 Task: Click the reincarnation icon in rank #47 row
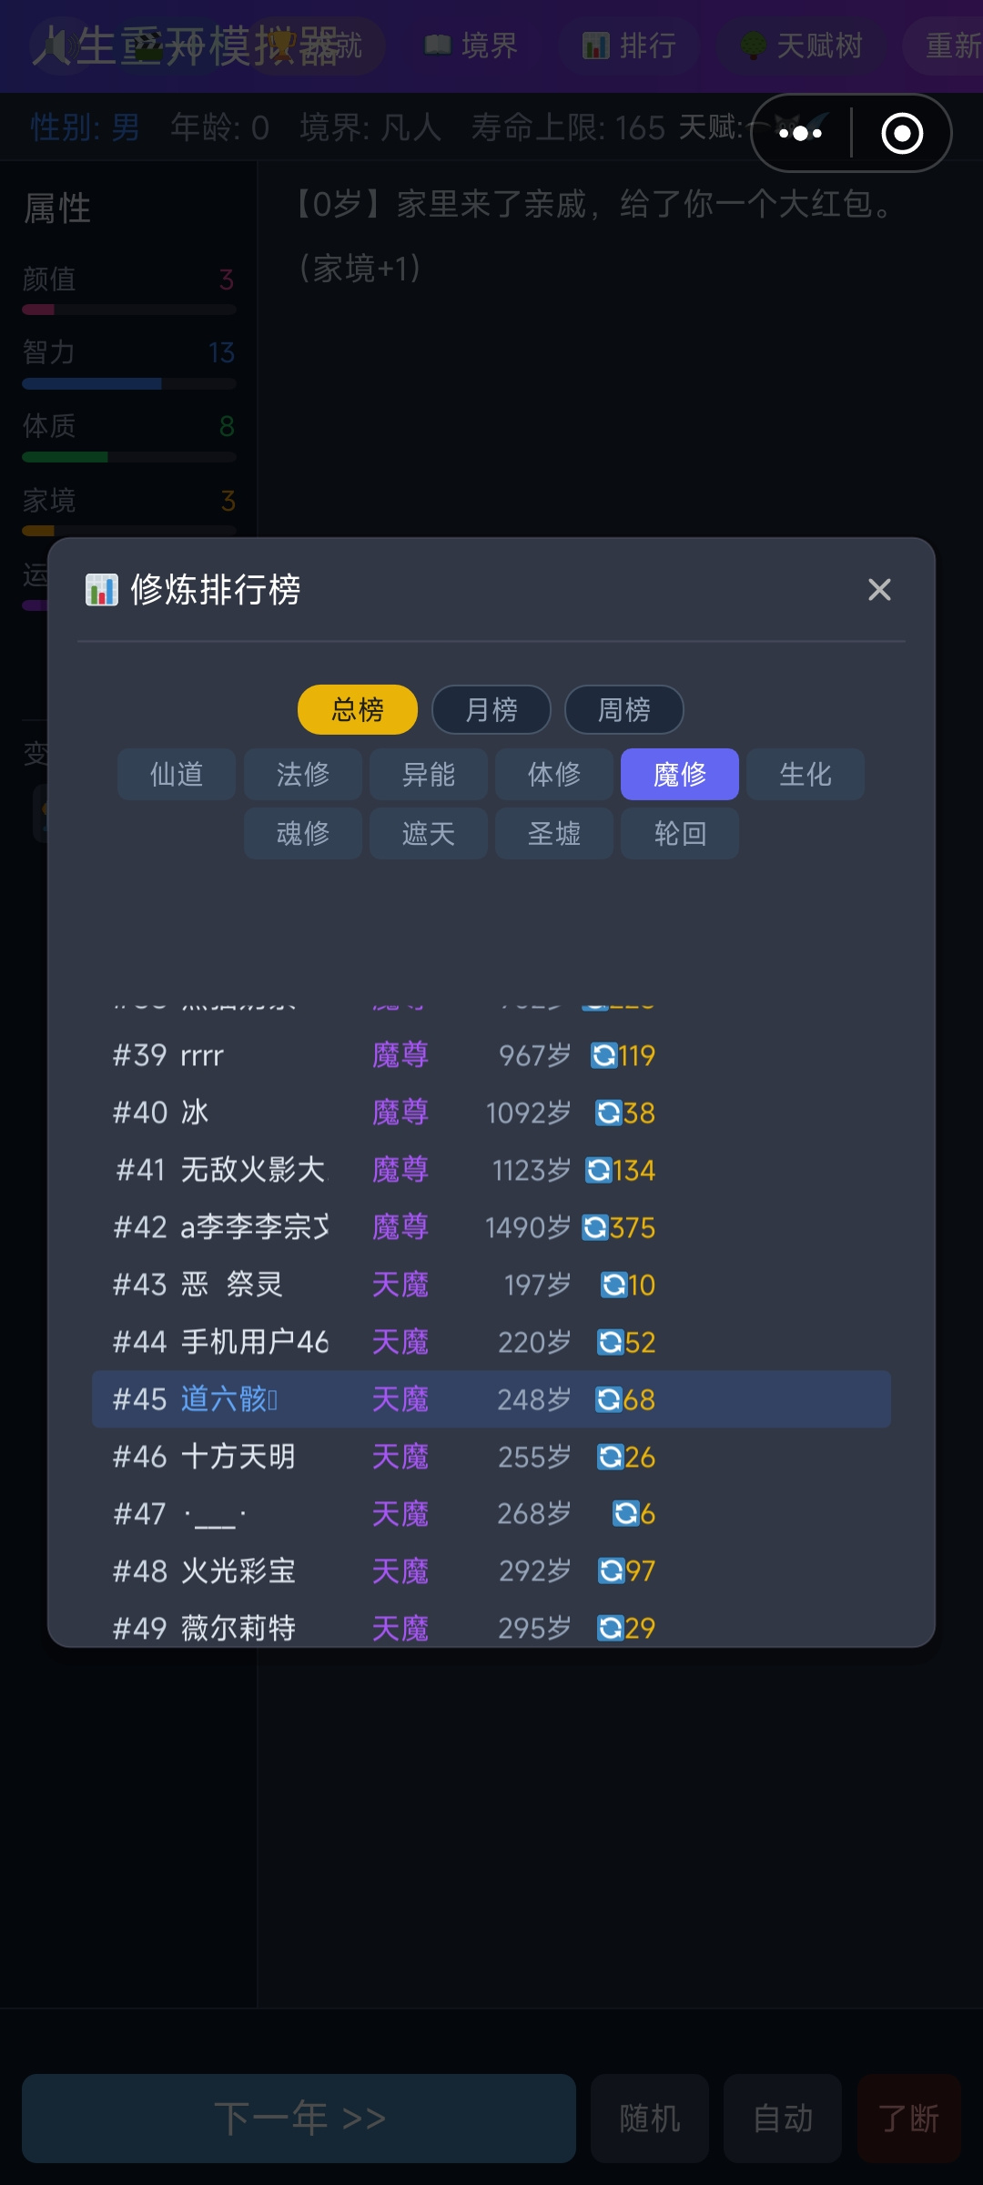point(625,1514)
